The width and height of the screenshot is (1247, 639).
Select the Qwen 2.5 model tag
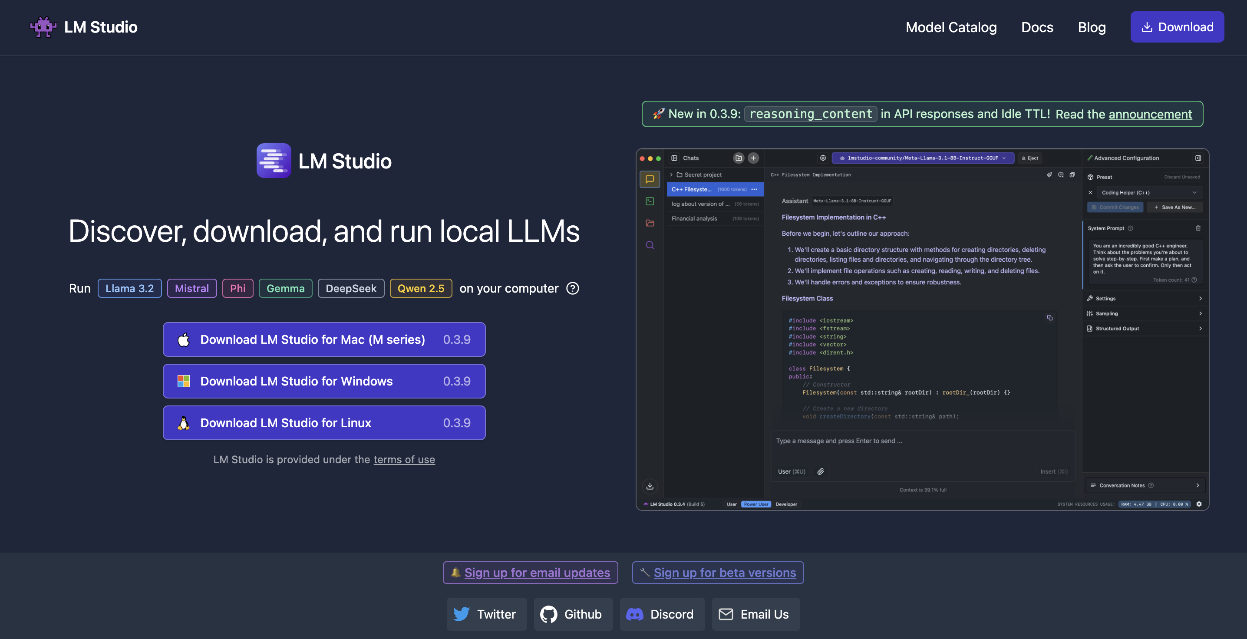[420, 289]
